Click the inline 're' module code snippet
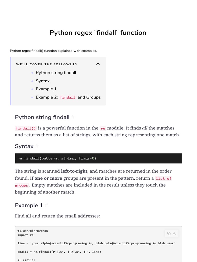The height and width of the screenshot is (262, 197). pyautogui.click(x=103, y=128)
